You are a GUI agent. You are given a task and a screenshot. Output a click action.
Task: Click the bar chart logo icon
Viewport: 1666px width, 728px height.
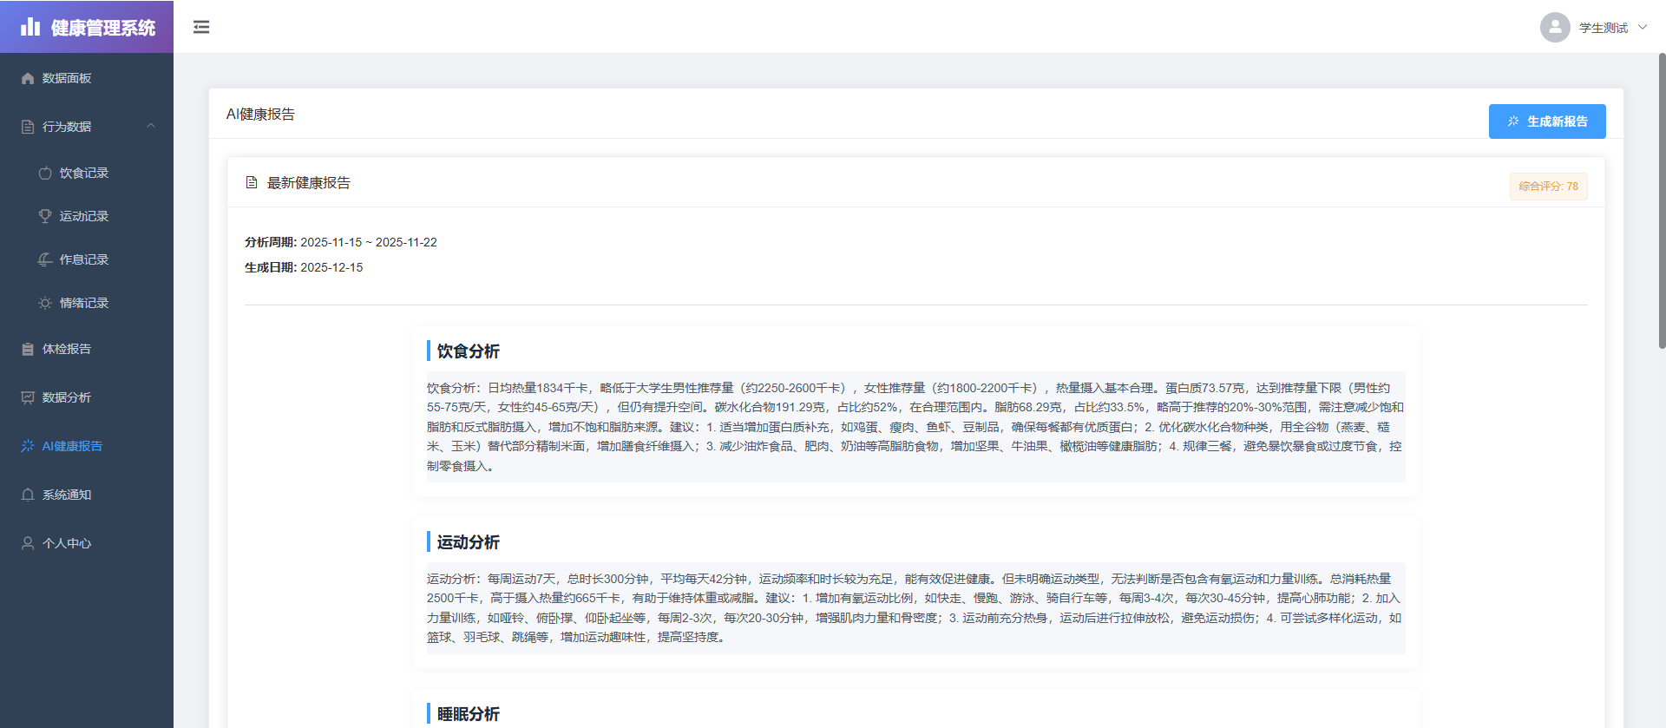click(30, 27)
